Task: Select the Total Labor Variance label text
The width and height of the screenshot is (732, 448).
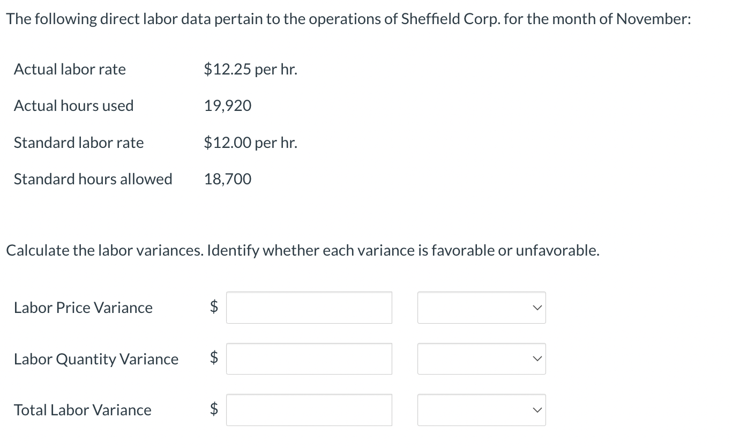Action: [82, 410]
